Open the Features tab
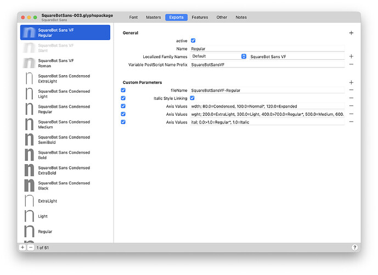This screenshot has height=275, width=378. pos(200,18)
